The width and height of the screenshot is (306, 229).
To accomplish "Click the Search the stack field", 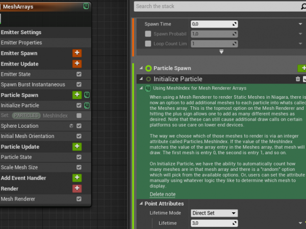I will coord(219,6).
